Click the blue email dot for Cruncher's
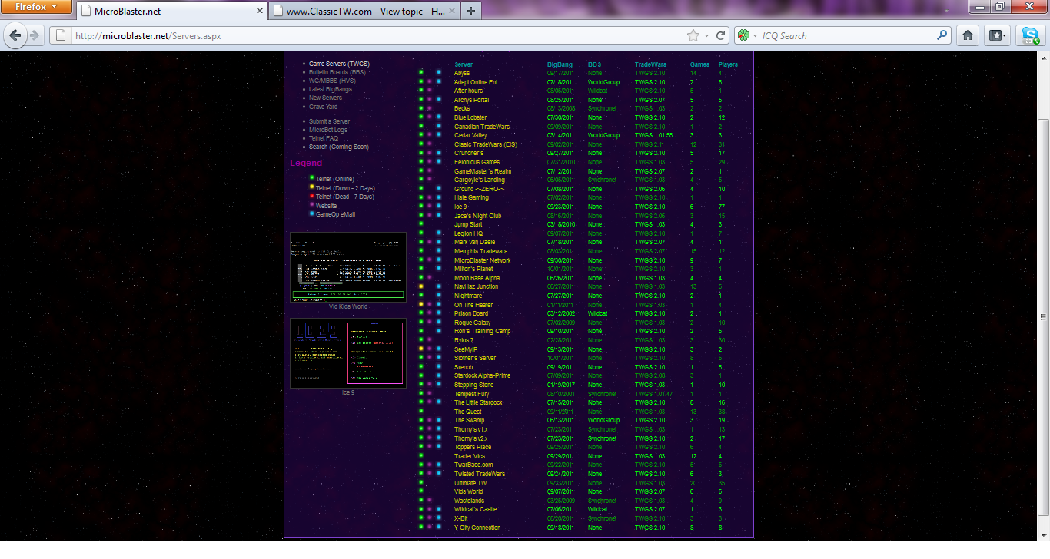This screenshot has height=559, width=1050. [439, 153]
